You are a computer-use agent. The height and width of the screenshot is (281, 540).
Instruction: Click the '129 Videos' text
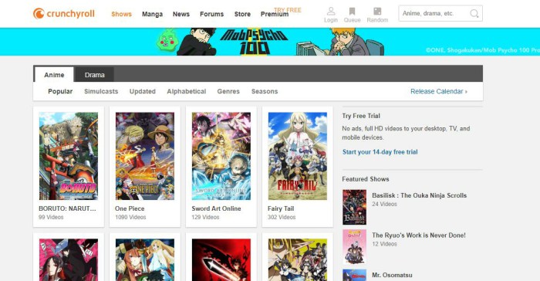[205, 217]
